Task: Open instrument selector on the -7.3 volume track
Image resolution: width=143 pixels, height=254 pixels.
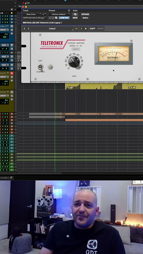Action: (x=5, y=30)
